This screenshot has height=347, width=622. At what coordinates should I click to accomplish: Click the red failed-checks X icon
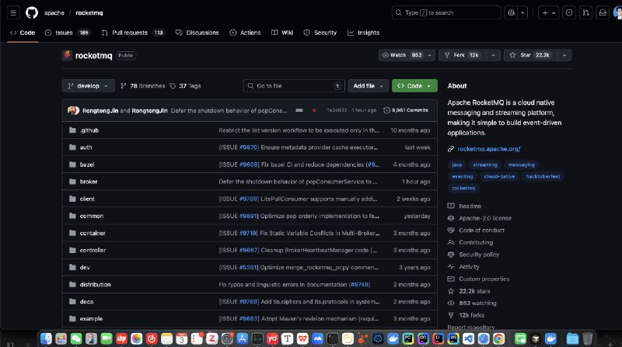coord(314,110)
